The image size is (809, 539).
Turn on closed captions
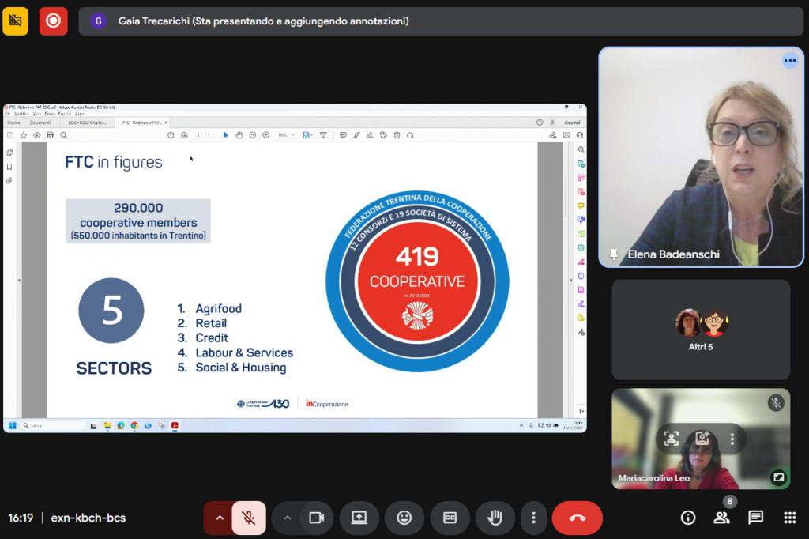click(450, 518)
